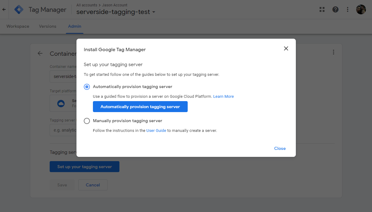Open the user profile avatar

point(361,9)
